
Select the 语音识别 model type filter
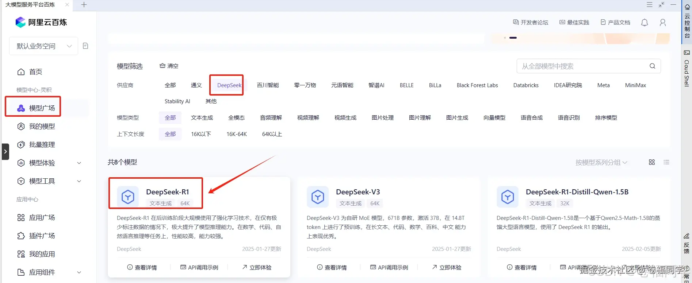point(569,118)
